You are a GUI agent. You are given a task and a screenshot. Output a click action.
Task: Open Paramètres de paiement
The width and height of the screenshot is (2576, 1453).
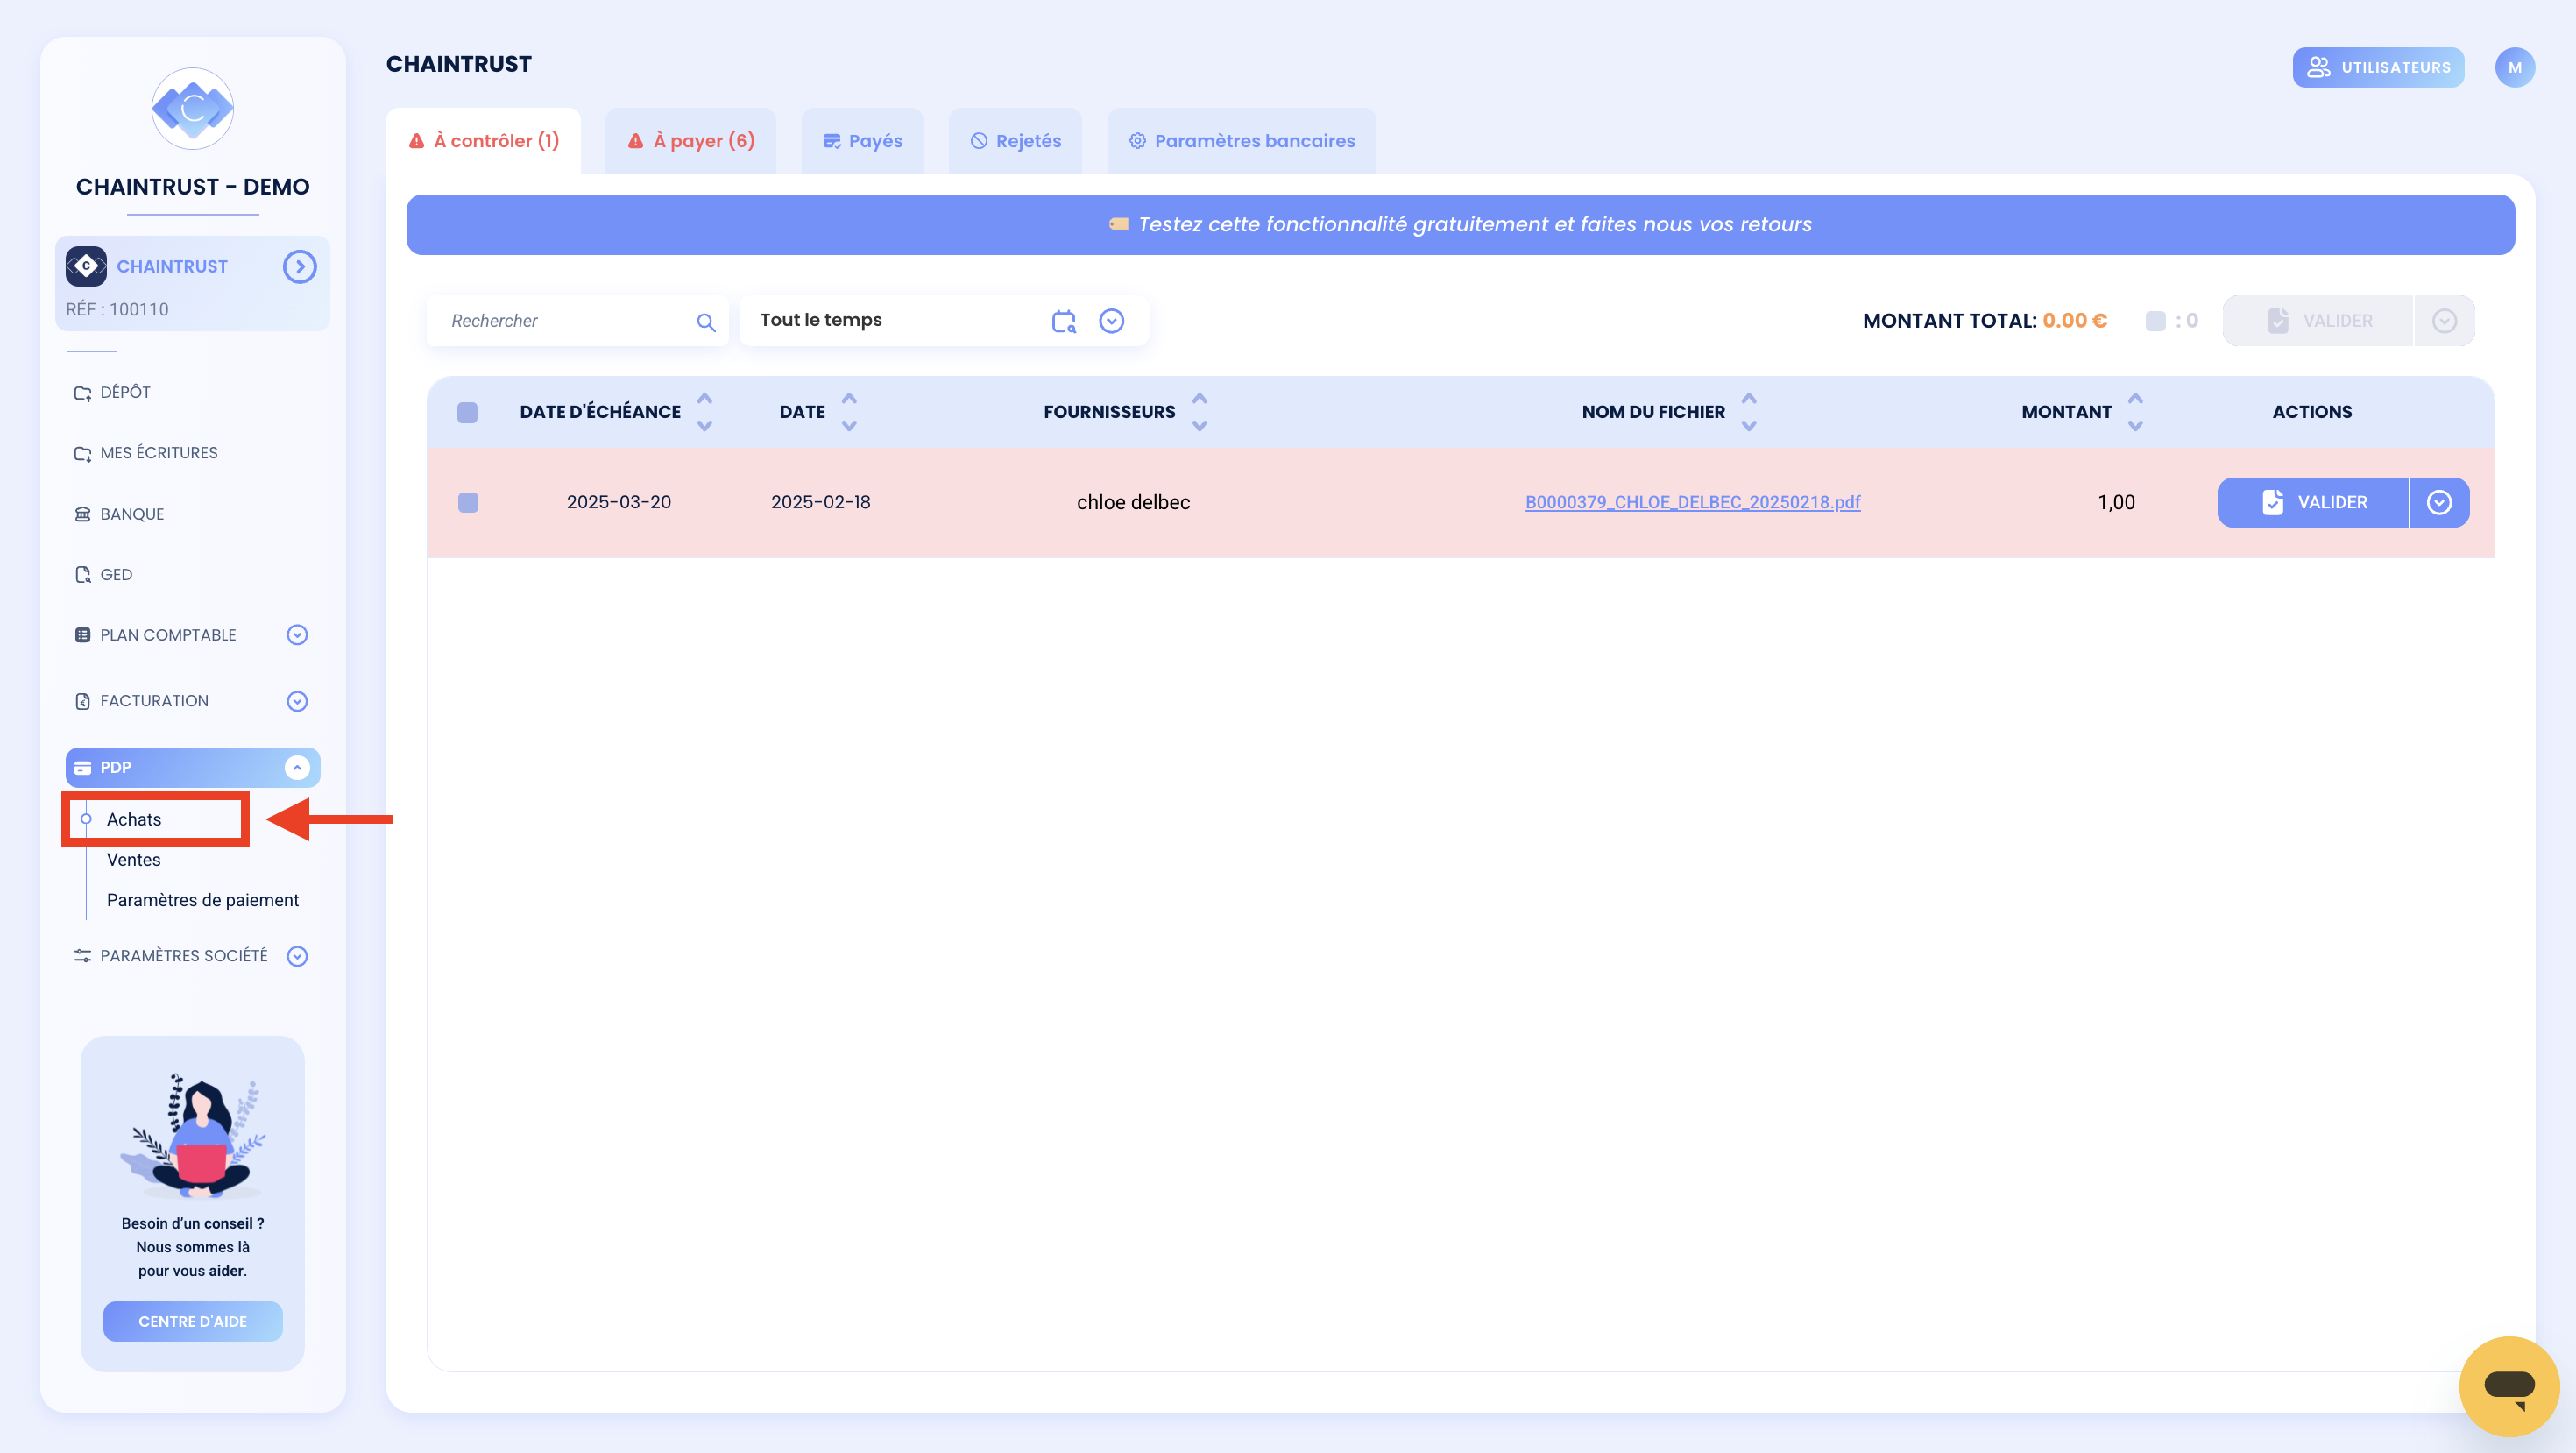[x=203, y=900]
